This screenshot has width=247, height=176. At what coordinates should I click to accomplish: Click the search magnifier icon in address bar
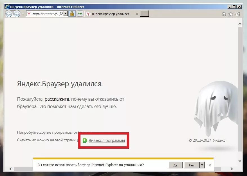coord(61,14)
